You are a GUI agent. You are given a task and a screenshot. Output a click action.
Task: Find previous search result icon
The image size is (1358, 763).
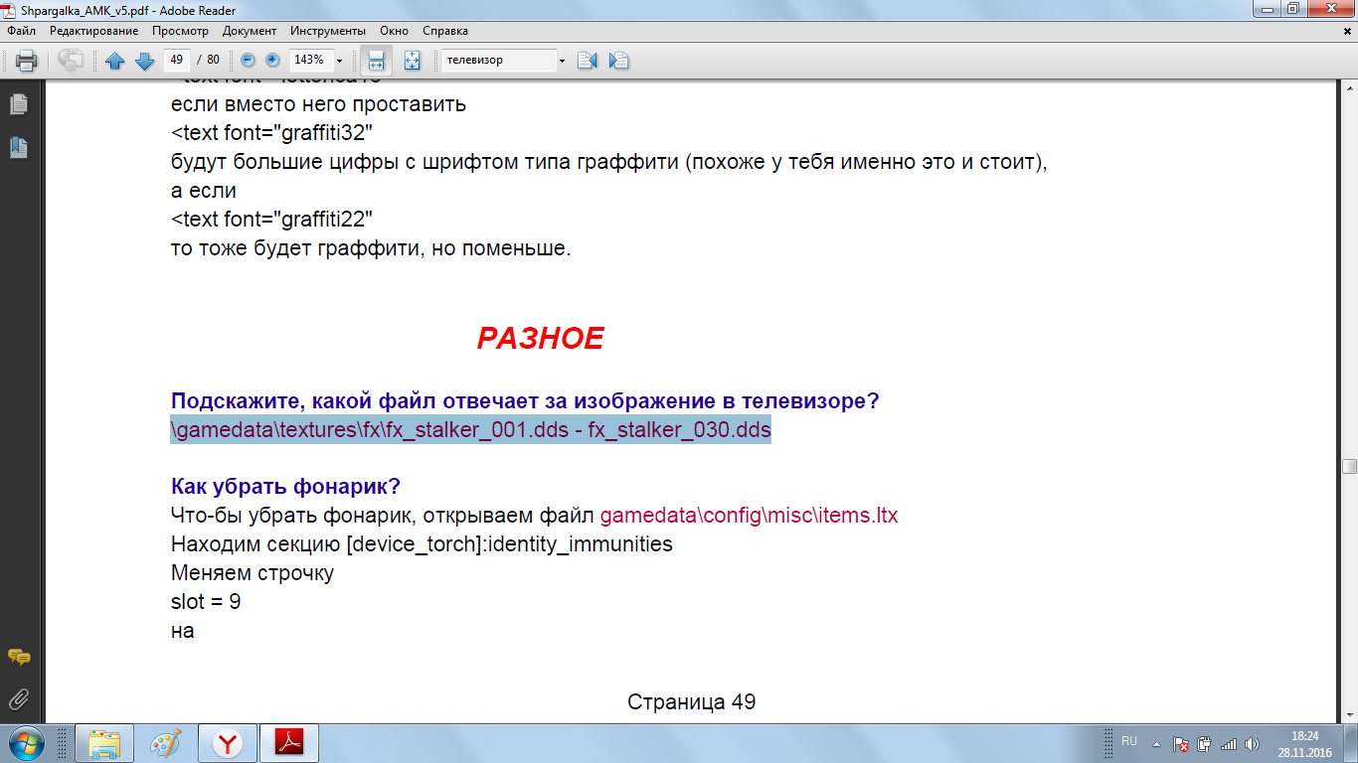pos(587,61)
